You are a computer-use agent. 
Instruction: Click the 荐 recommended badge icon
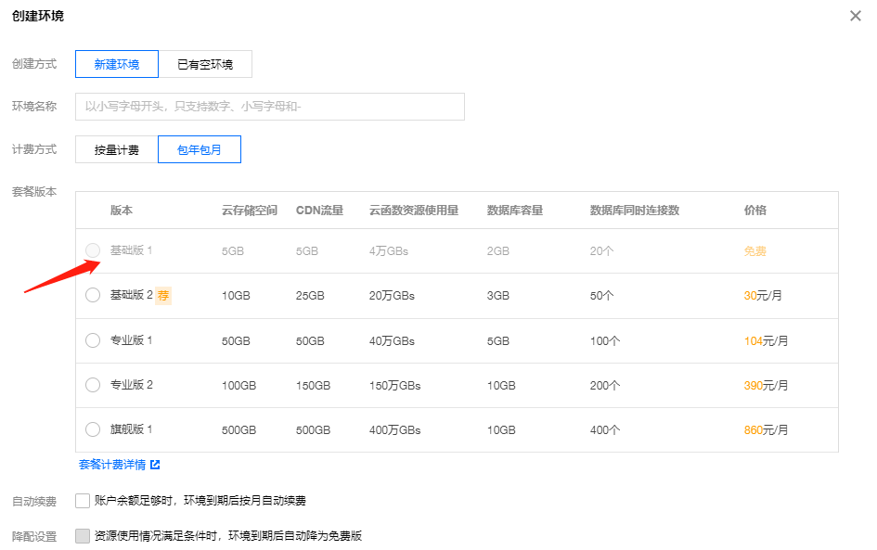(163, 296)
